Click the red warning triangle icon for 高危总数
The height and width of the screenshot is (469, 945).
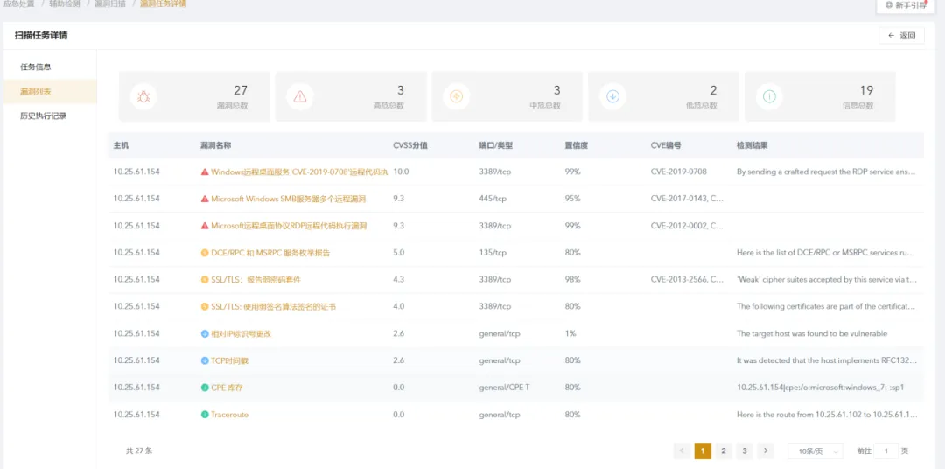click(300, 96)
